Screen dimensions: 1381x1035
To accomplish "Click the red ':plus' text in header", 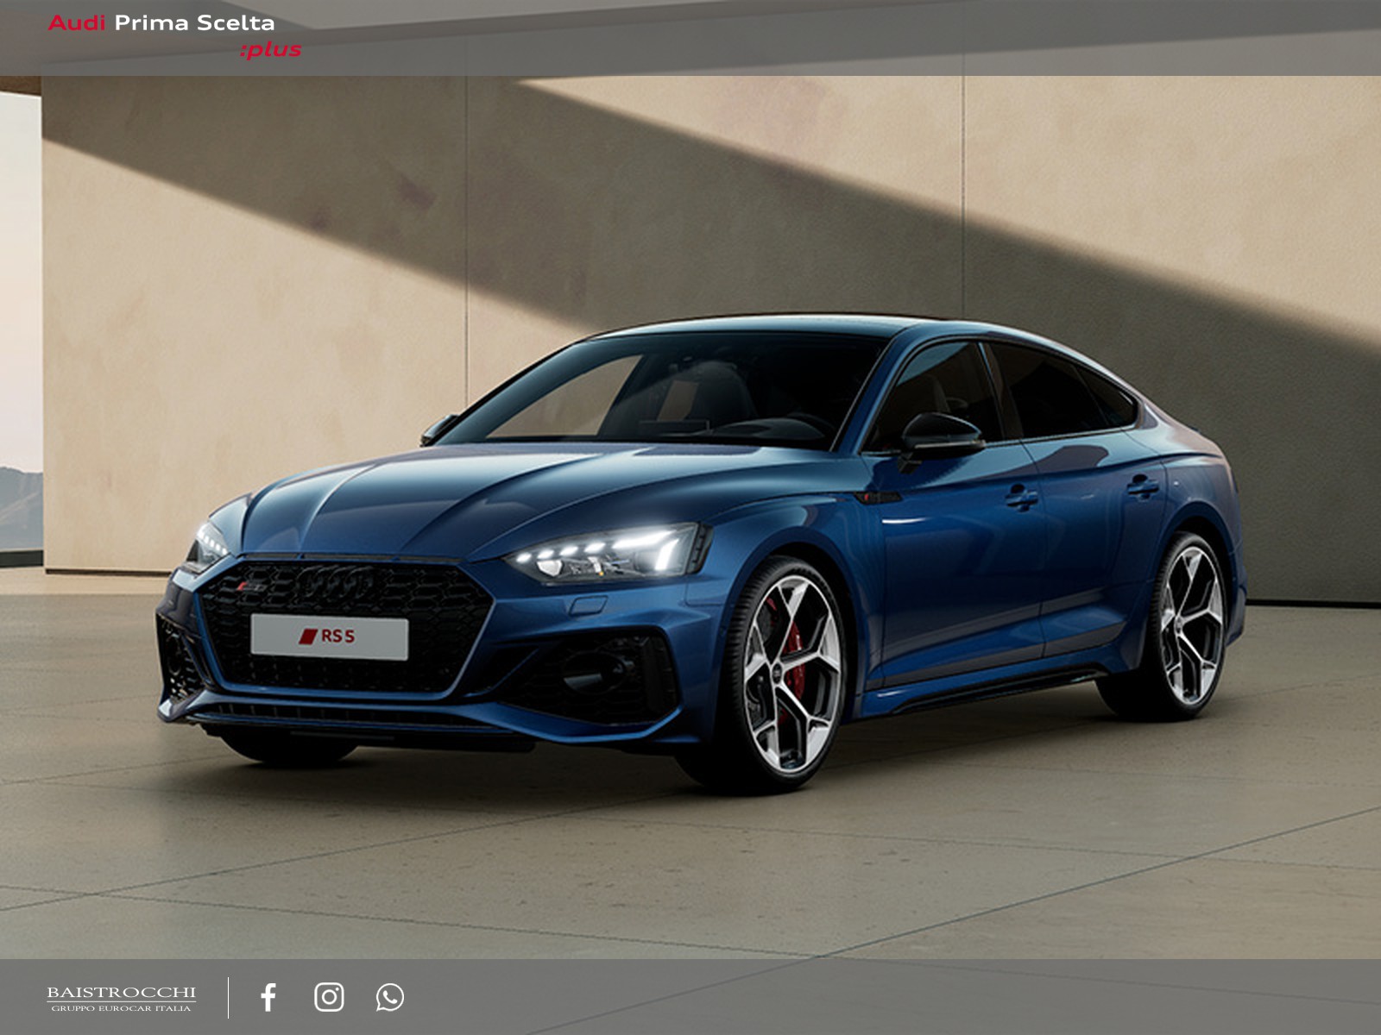I will point(271,50).
